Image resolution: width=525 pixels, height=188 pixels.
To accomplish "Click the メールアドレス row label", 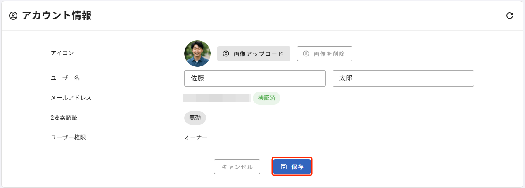I will (71, 98).
